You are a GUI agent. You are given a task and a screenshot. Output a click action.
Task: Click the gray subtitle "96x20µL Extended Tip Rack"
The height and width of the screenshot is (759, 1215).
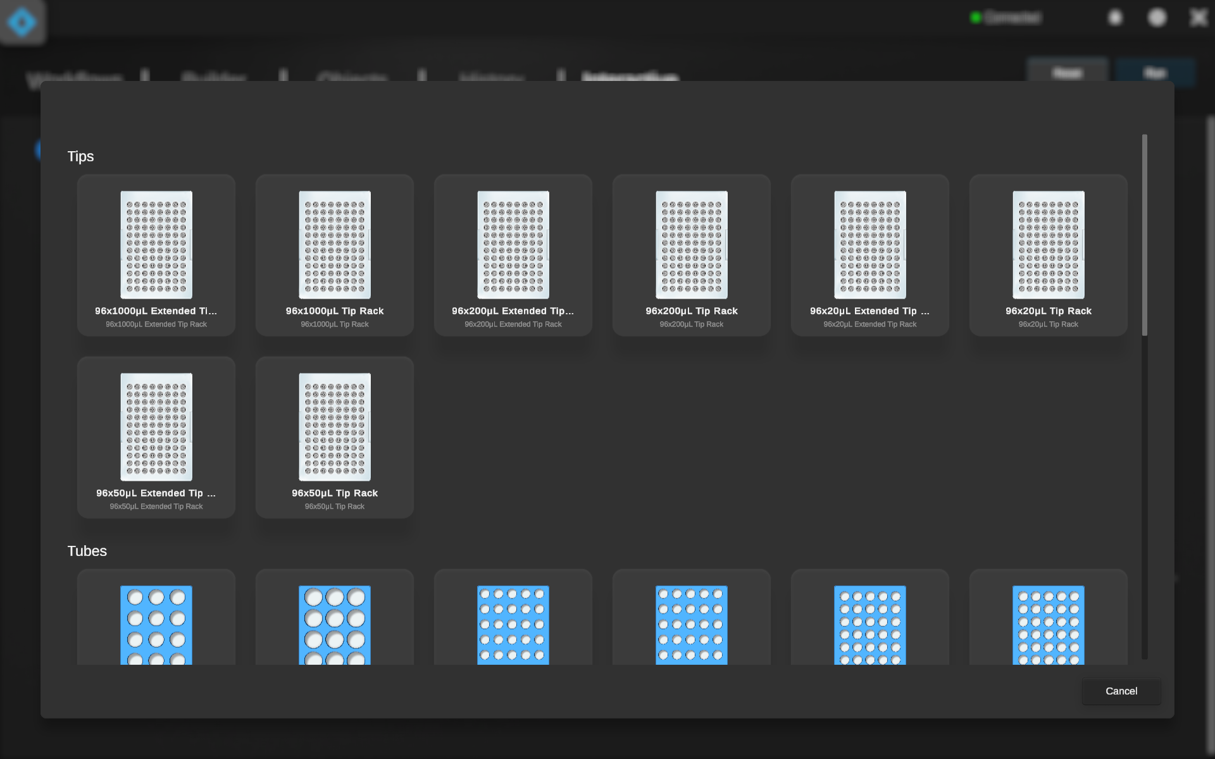870,324
